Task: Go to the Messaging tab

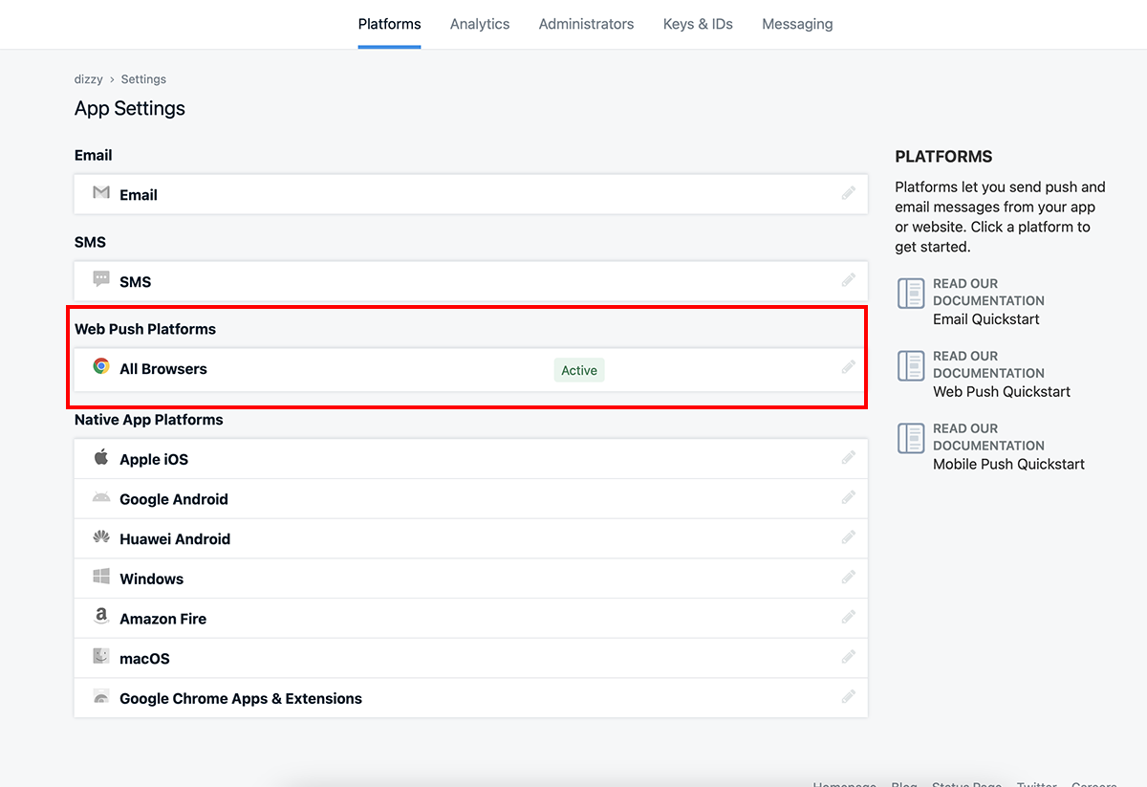Action: pyautogui.click(x=797, y=24)
